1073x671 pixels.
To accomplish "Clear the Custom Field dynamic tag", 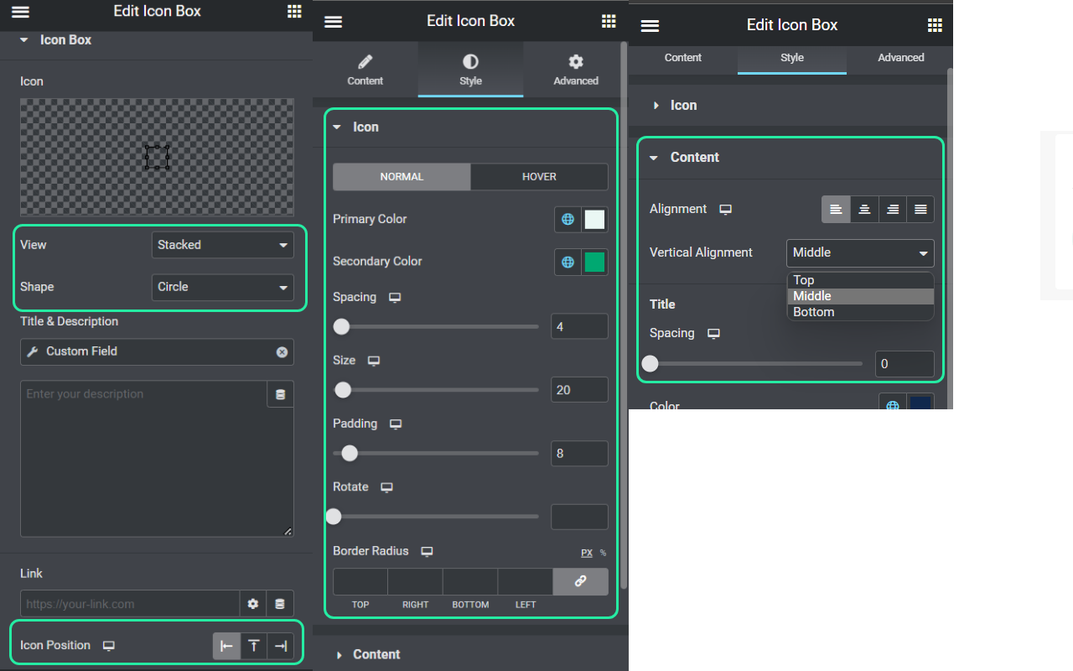I will 282,351.
